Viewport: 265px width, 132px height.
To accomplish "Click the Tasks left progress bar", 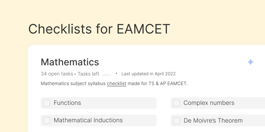I will tap(107, 75).
